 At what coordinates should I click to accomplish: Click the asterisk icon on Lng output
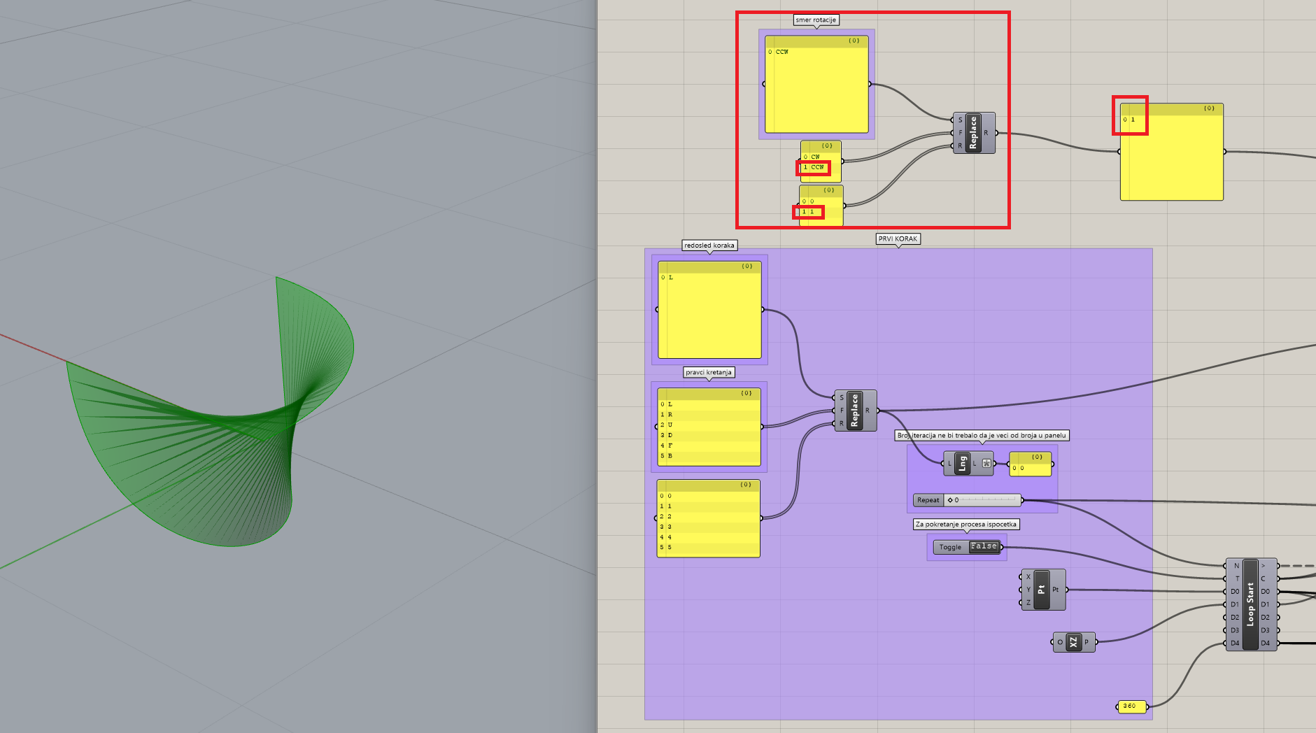[986, 463]
